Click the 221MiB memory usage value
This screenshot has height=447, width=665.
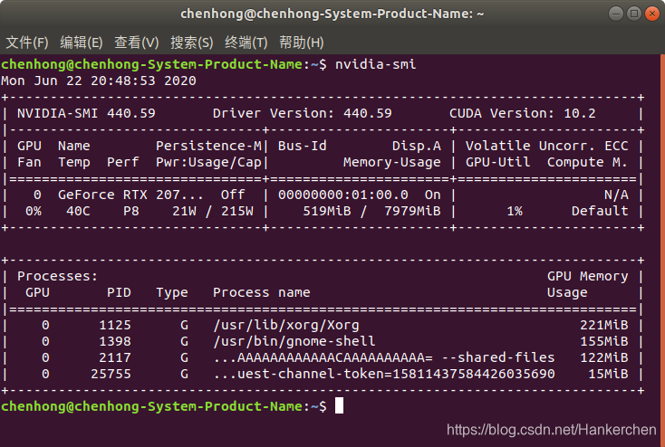604,326
